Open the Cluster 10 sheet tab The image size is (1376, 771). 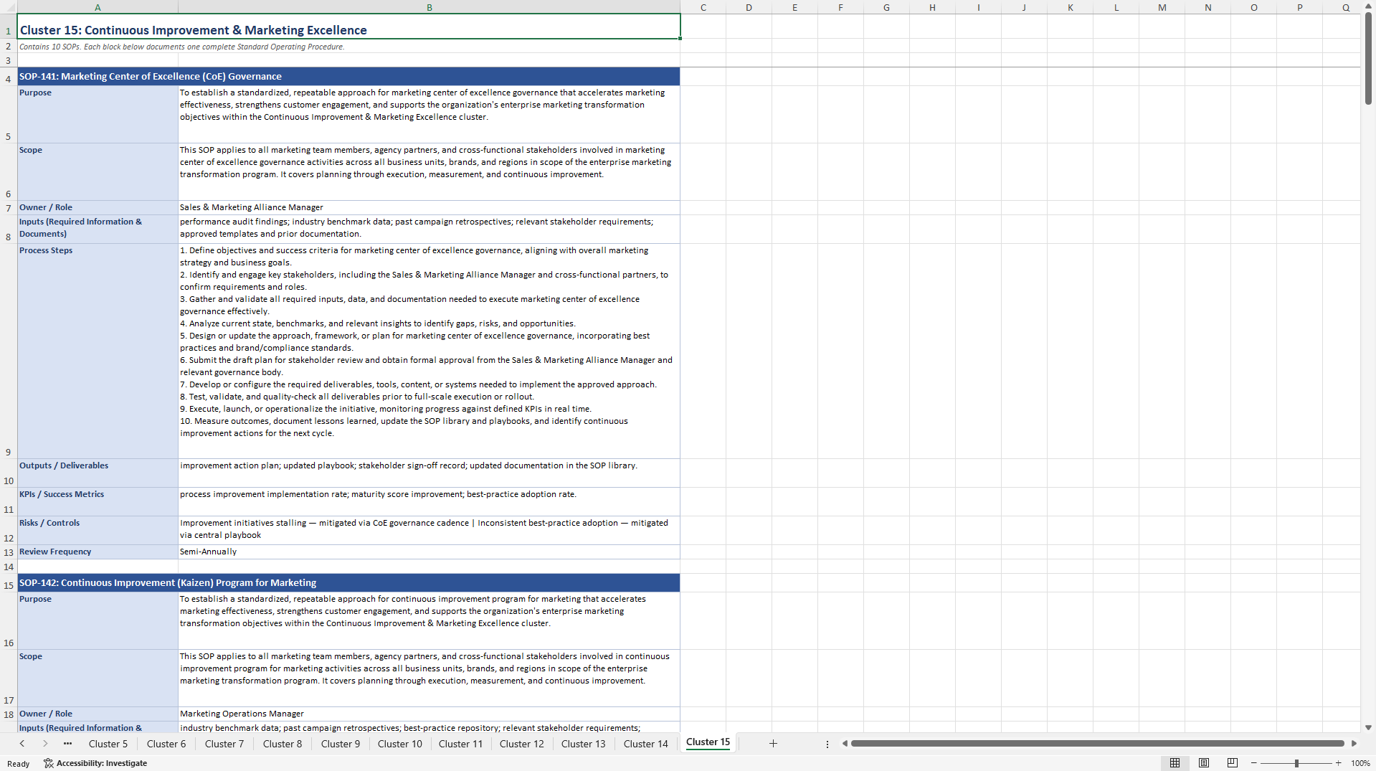(x=400, y=744)
